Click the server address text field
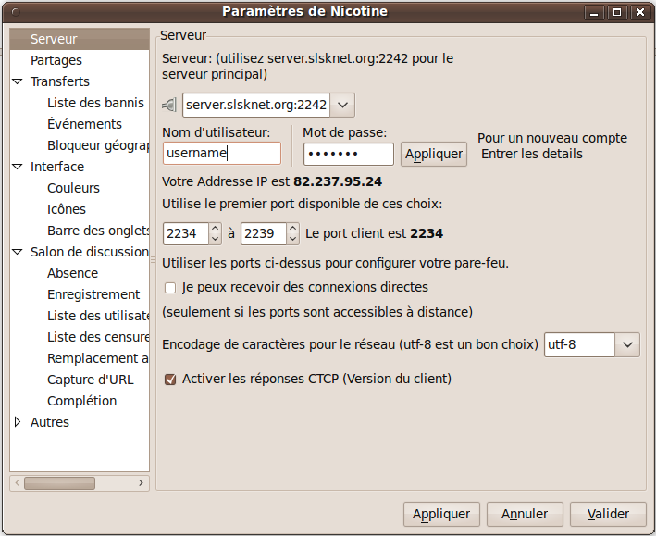This screenshot has width=656, height=536. click(256, 105)
